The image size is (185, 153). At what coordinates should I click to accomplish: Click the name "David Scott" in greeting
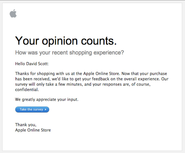click(37, 64)
